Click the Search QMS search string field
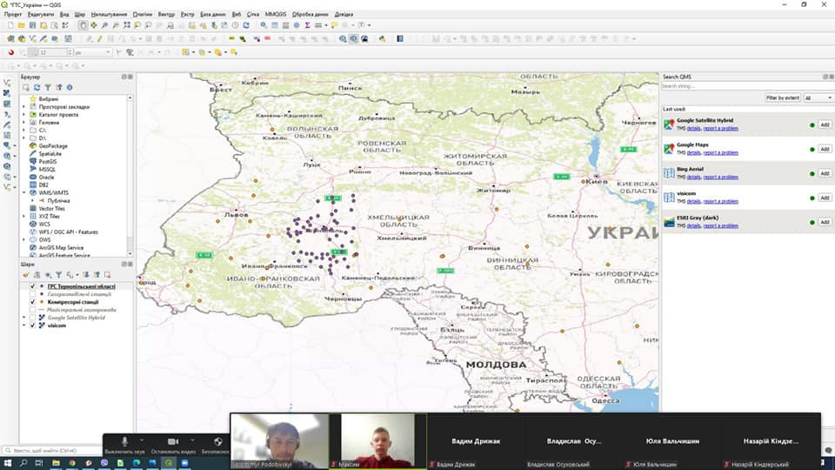This screenshot has width=835, height=470. tap(745, 86)
